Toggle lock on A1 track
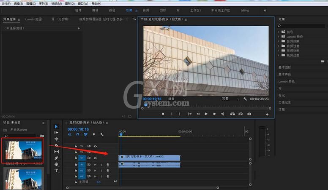328x190 pixels. (76, 165)
